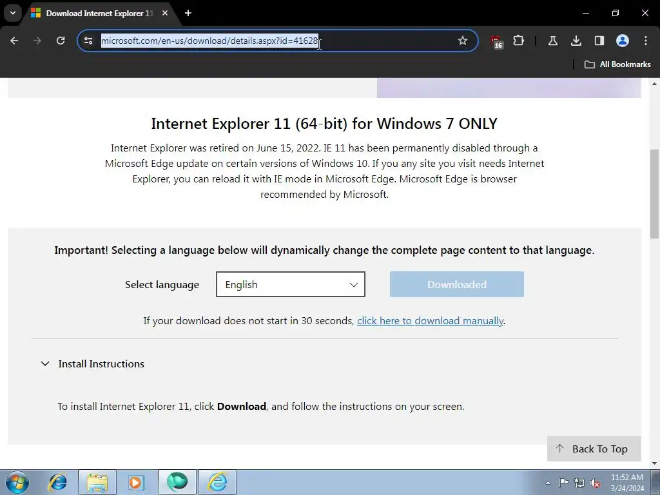Open a new browser tab
The height and width of the screenshot is (495, 660).
pos(188,13)
